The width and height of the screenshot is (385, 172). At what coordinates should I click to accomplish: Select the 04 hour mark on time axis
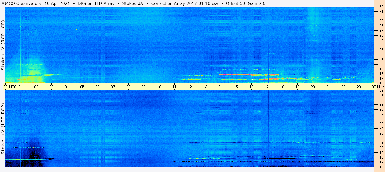pos(67,87)
